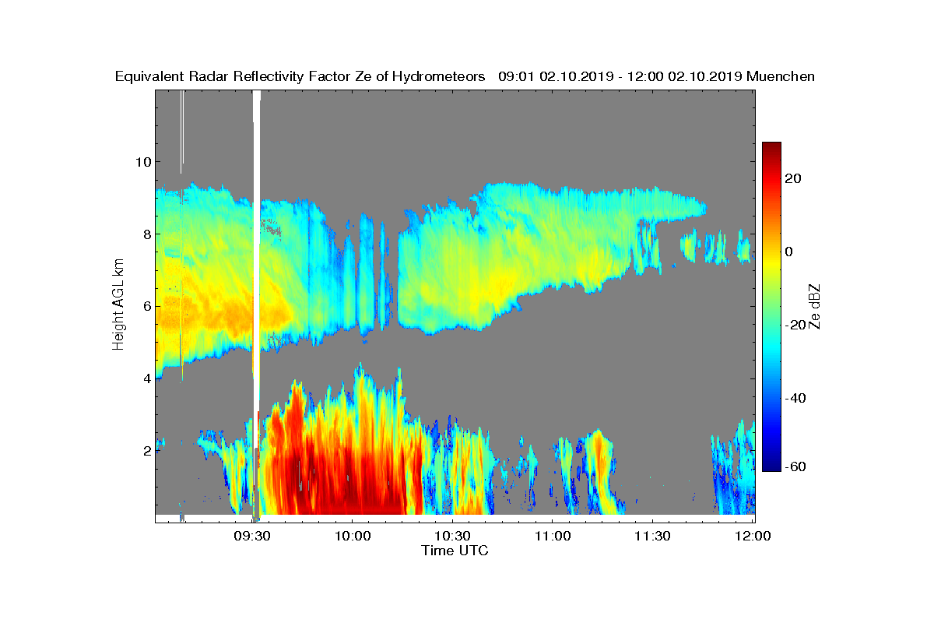Click the 09:30 time tick label
Viewport: 934px width, 623px height.
(251, 536)
